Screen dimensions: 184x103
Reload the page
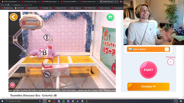click(8, 5)
